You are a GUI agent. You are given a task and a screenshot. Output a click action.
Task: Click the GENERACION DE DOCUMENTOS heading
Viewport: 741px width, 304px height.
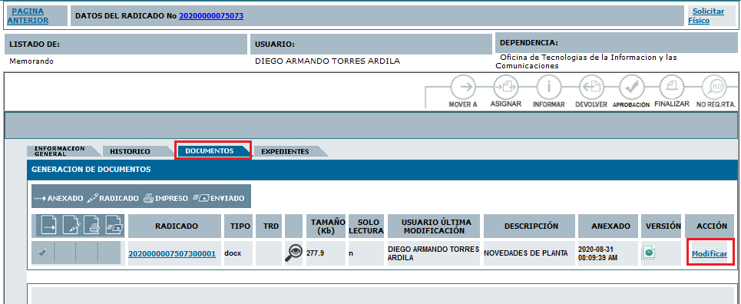point(91,169)
